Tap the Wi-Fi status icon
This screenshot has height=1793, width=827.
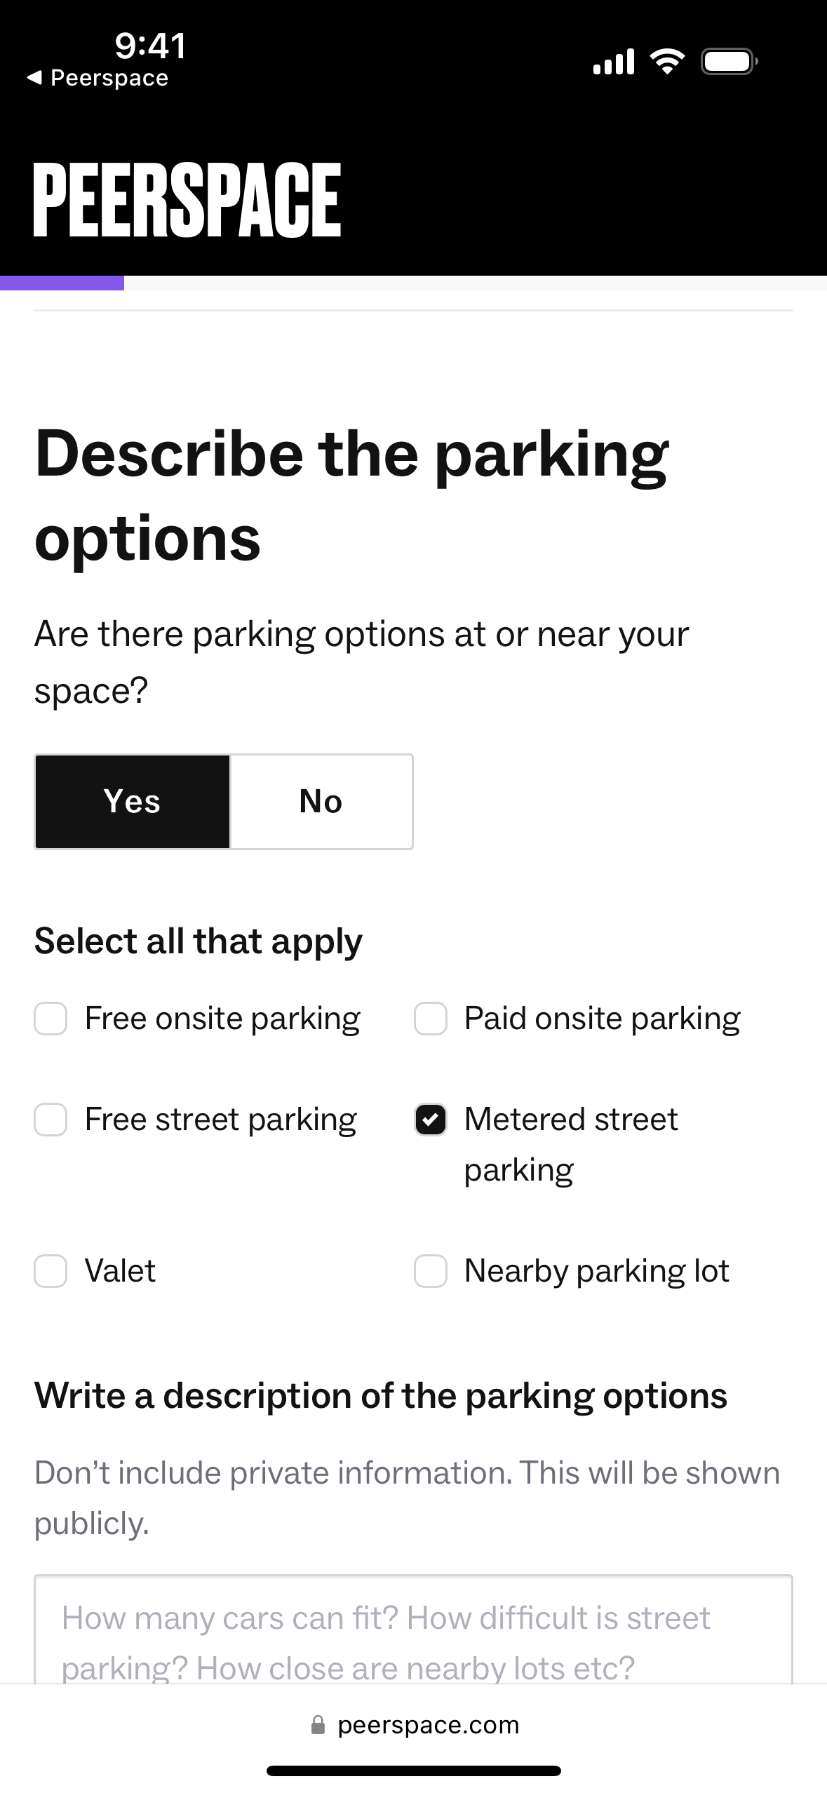tap(667, 62)
